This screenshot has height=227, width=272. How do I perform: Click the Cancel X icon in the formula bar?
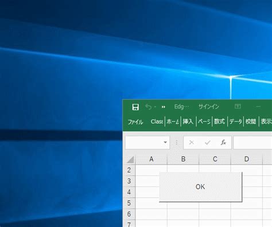click(191, 142)
